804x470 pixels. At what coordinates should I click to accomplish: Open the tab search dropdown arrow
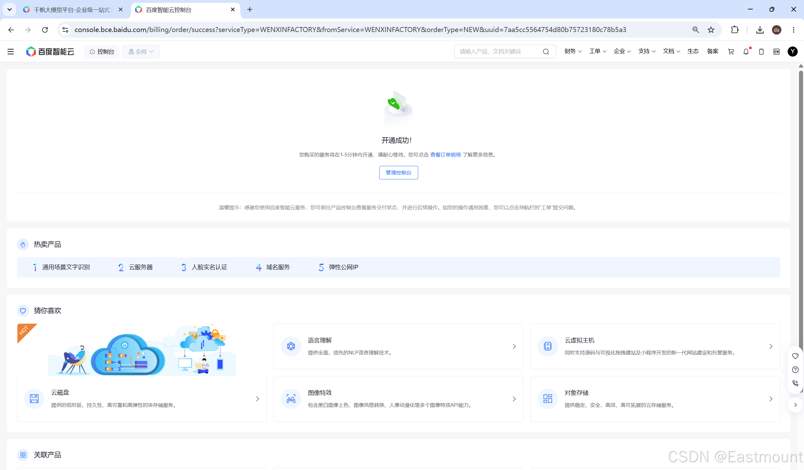(9, 9)
